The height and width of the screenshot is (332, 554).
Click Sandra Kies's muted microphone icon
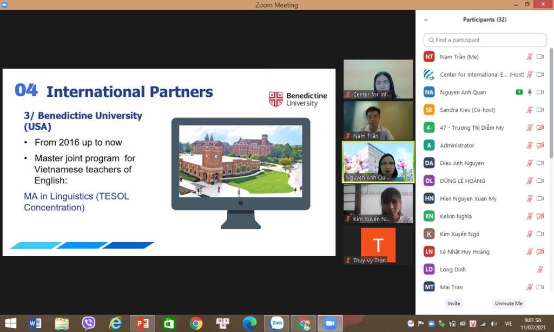point(529,110)
